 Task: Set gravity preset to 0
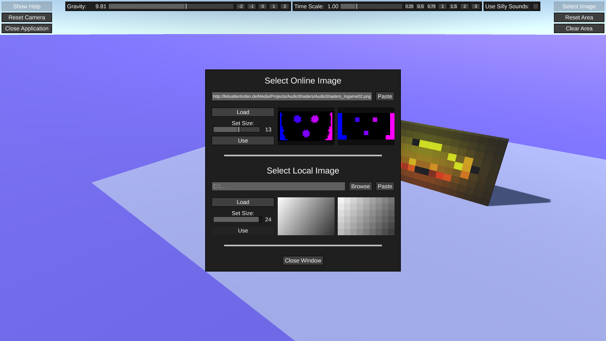(263, 6)
